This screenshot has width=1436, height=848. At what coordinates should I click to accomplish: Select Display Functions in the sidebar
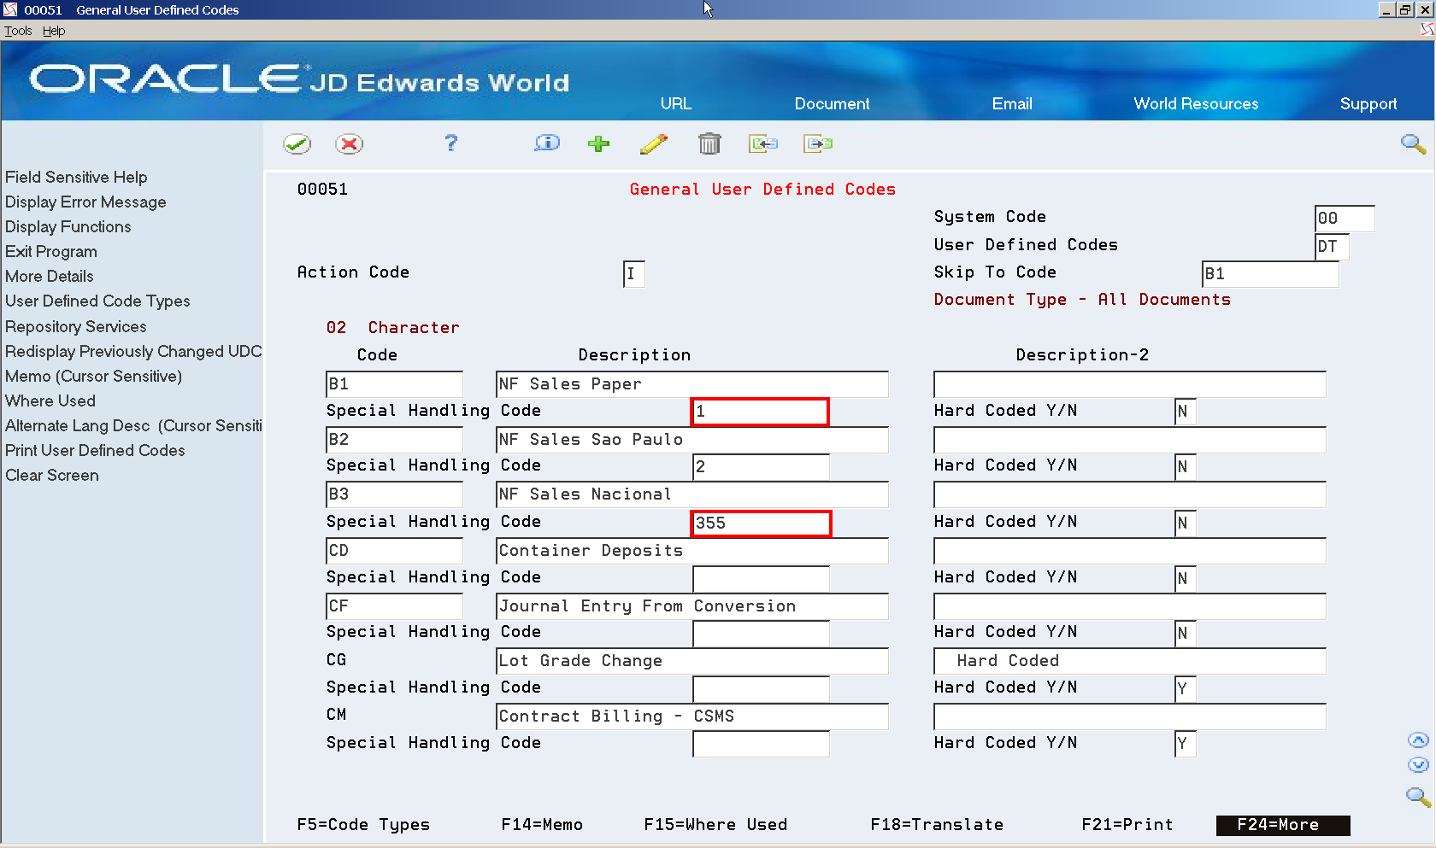(x=68, y=226)
